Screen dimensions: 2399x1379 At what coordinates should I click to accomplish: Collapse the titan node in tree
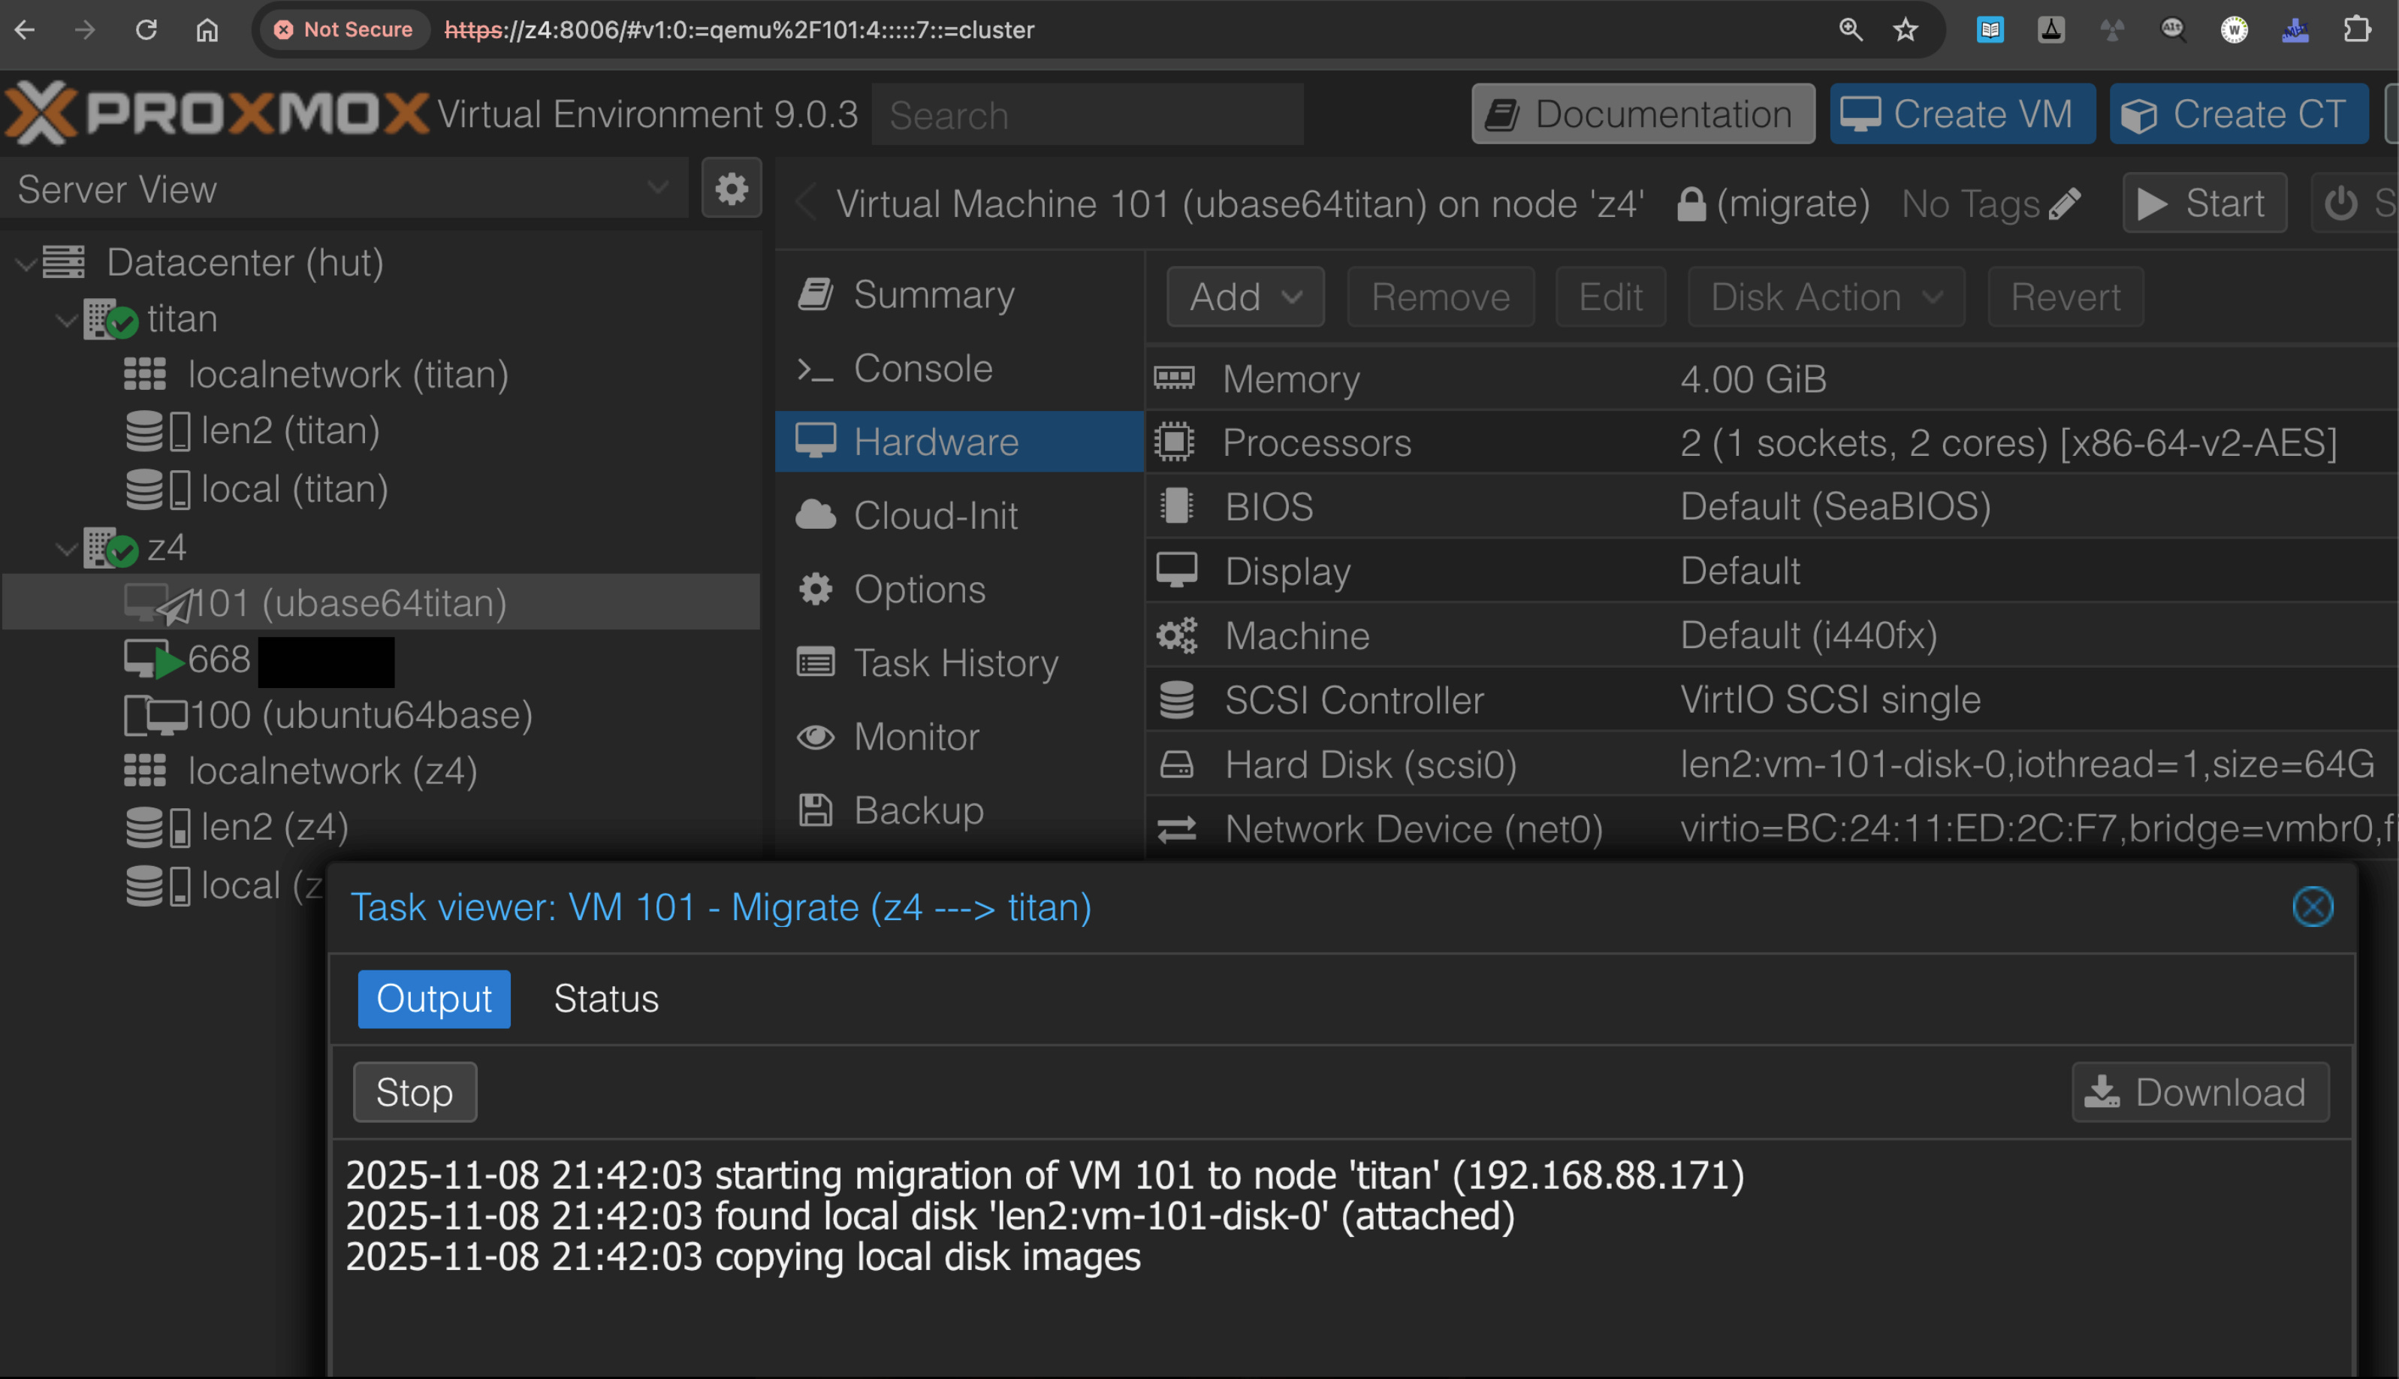pyautogui.click(x=66, y=319)
